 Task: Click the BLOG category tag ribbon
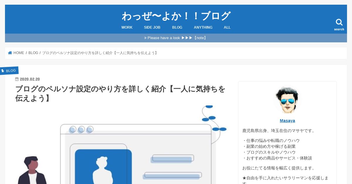(9, 71)
